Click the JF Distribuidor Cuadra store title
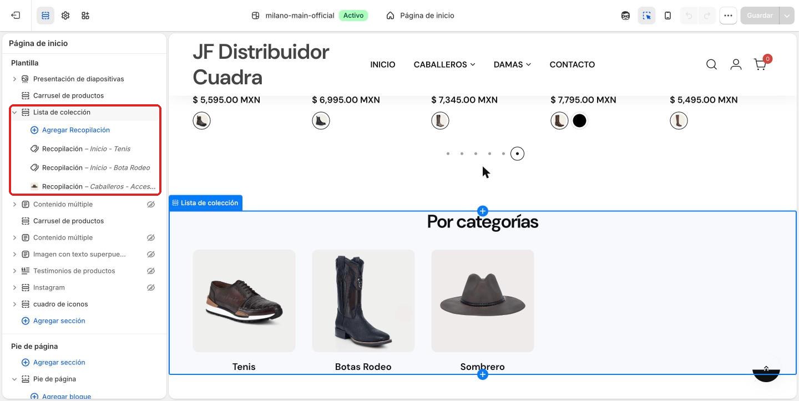 [x=261, y=64]
